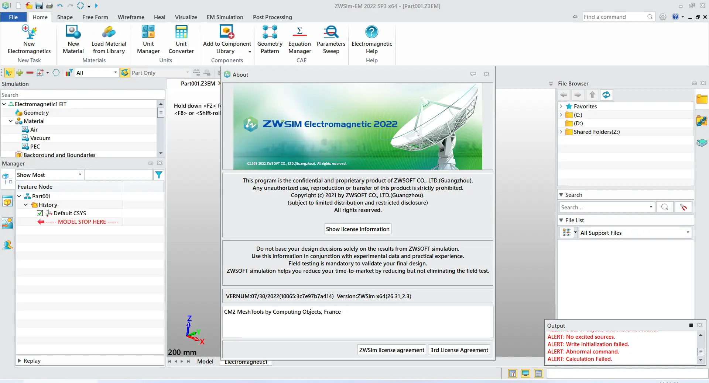Click the search magnifier in File Browser
The width and height of the screenshot is (709, 383).
pyautogui.click(x=664, y=207)
